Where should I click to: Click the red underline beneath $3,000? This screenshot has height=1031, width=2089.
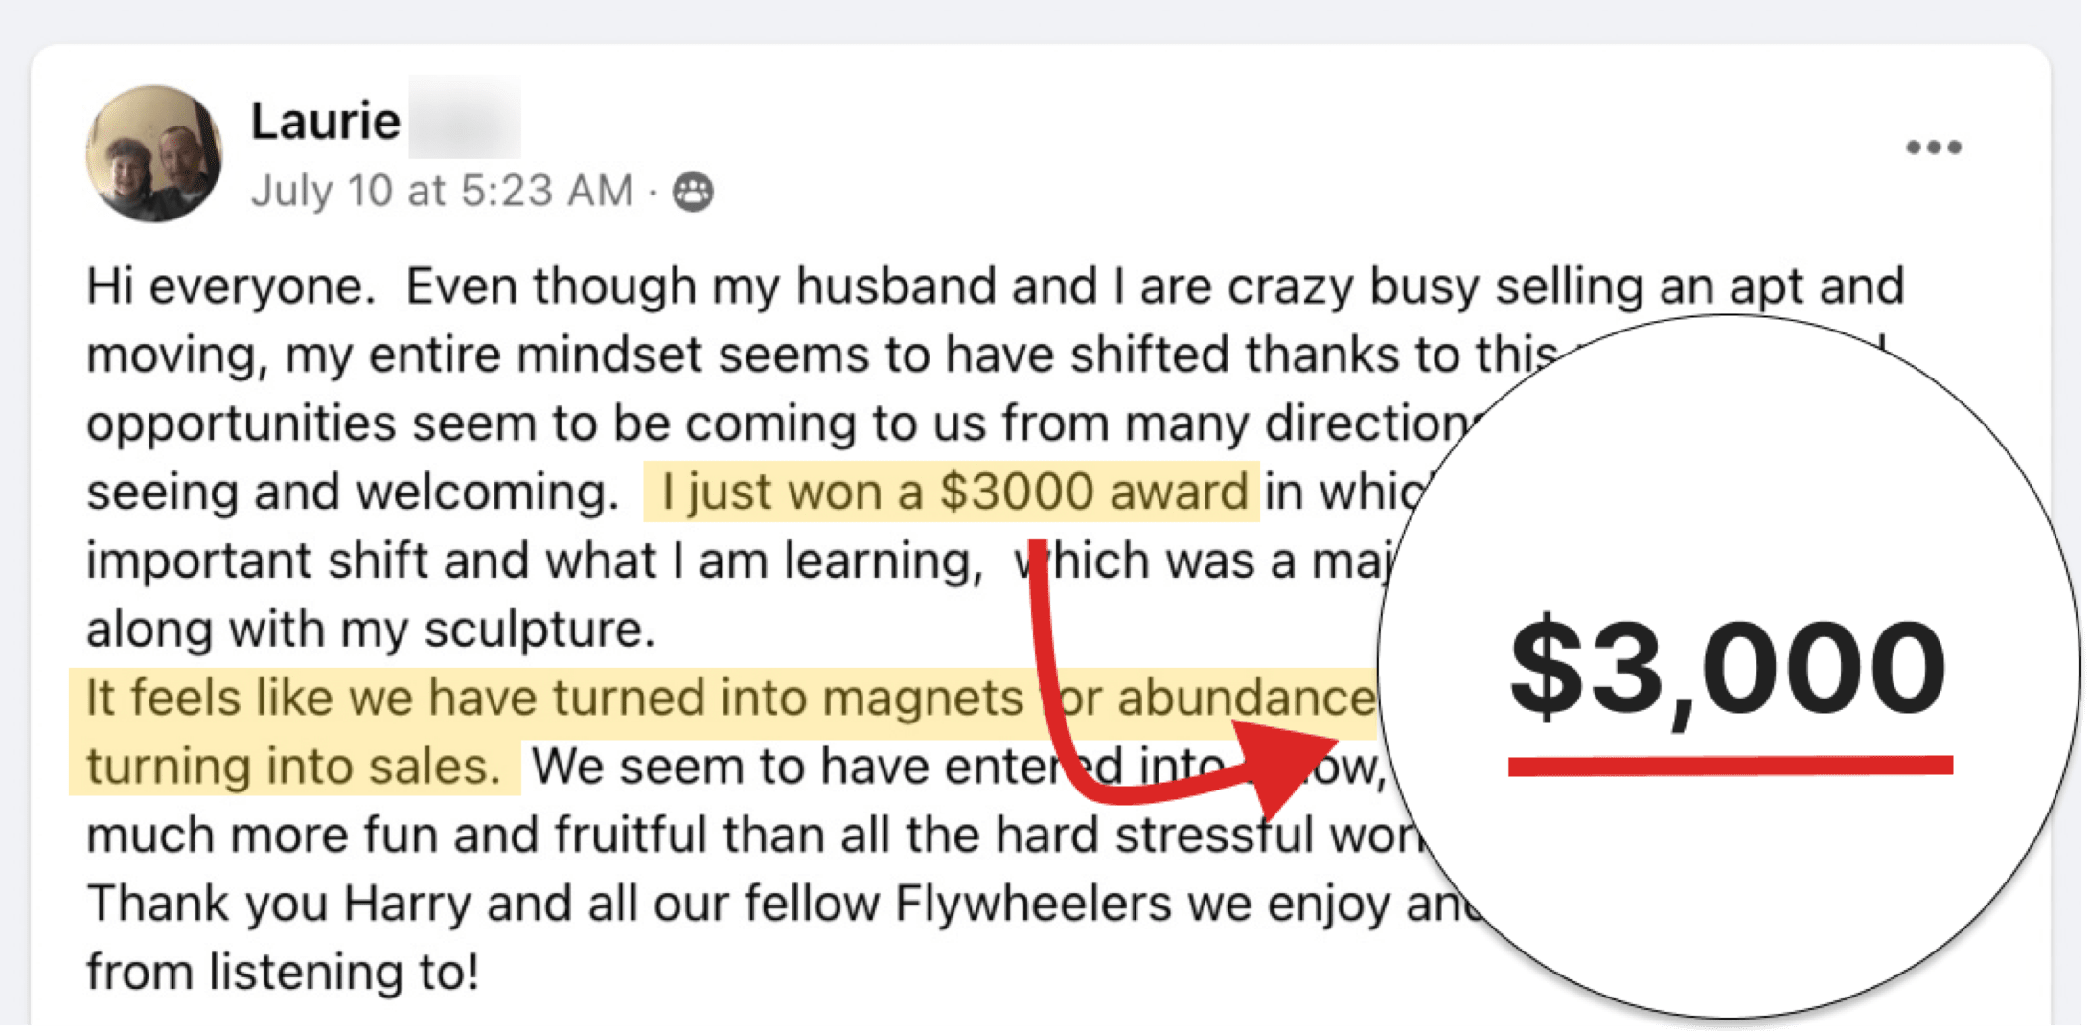[x=1730, y=765]
